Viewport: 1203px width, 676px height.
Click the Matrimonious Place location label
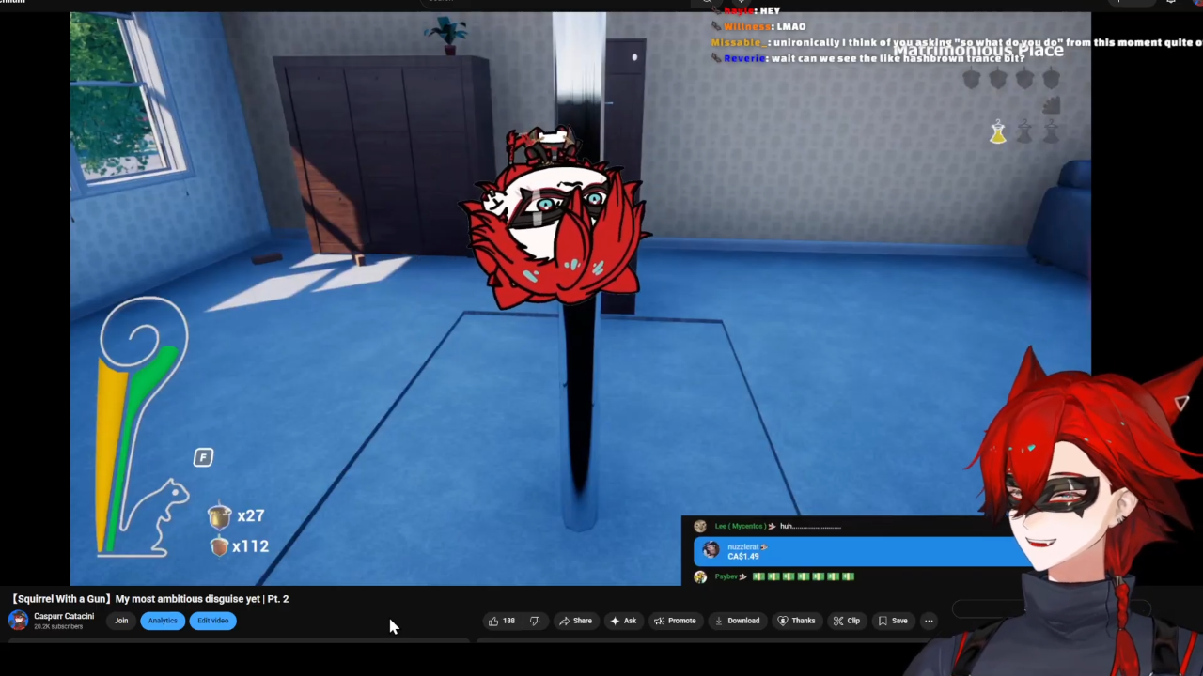tap(978, 51)
